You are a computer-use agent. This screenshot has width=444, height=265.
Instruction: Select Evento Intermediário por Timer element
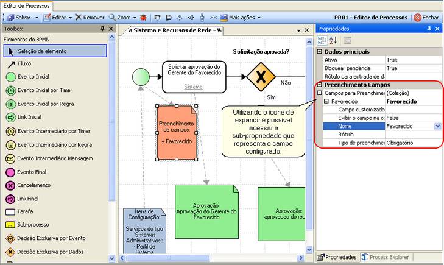[48, 131]
